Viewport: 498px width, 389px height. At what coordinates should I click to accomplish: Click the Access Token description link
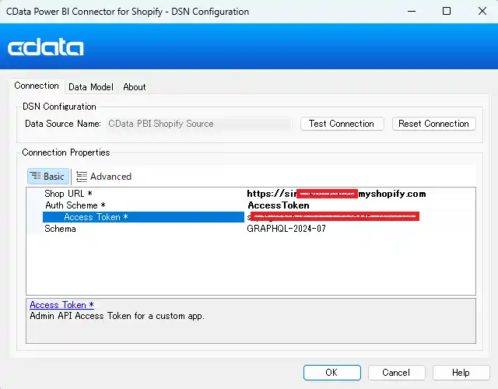61,305
